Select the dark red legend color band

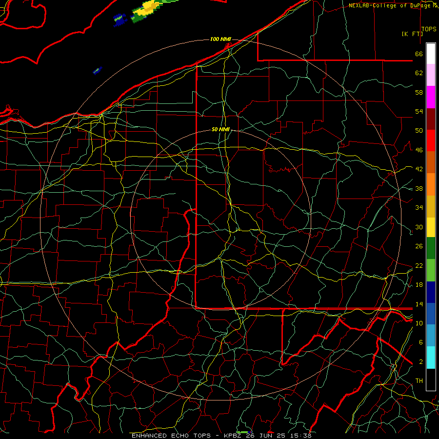pos(431,119)
